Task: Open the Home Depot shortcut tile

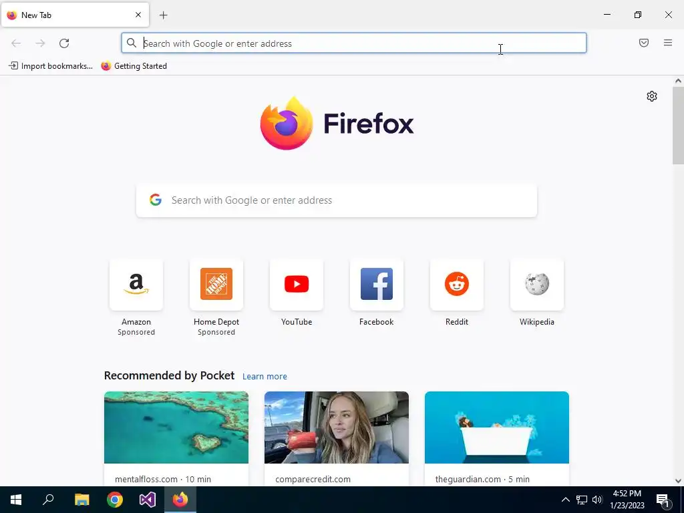Action: [216, 285]
